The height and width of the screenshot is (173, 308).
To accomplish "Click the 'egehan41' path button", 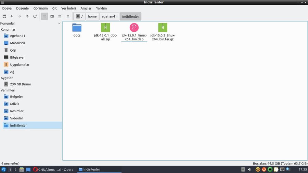I will pyautogui.click(x=109, y=16).
